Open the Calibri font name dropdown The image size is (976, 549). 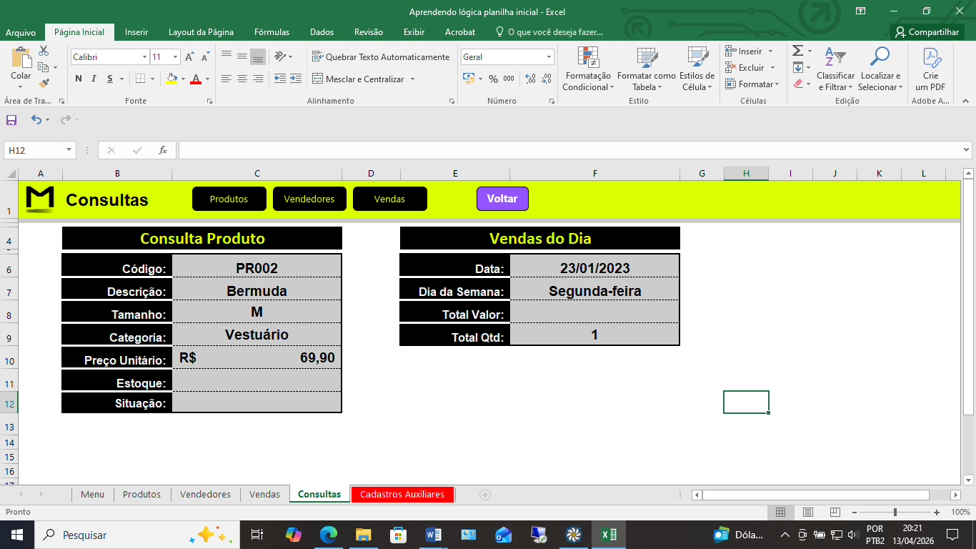tap(144, 57)
